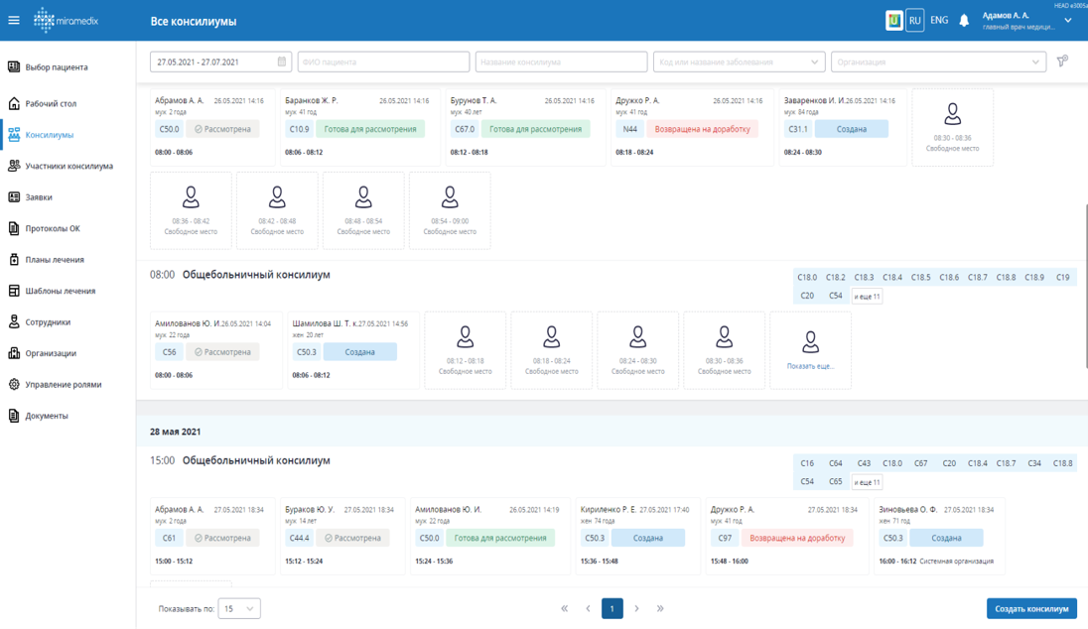The height and width of the screenshot is (629, 1088).
Task: Click the Показать еще... link
Action: pyautogui.click(x=810, y=366)
